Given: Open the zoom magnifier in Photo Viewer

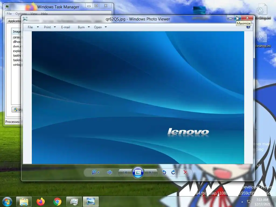Looking at the screenshot, I should [x=94, y=172].
